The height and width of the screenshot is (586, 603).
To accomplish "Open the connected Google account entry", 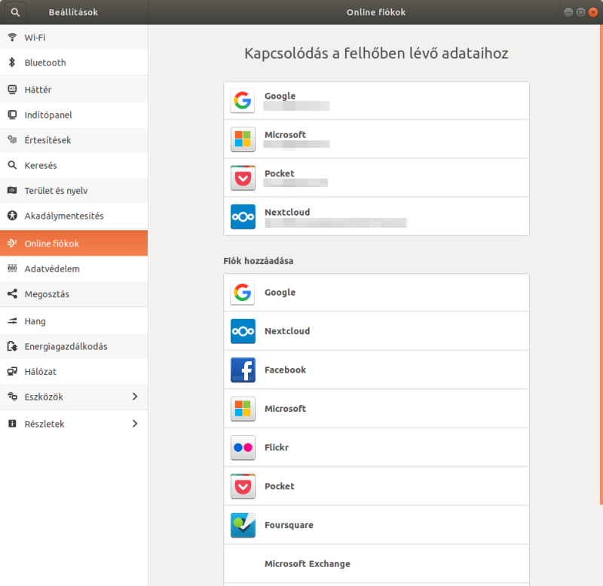I will point(376,100).
